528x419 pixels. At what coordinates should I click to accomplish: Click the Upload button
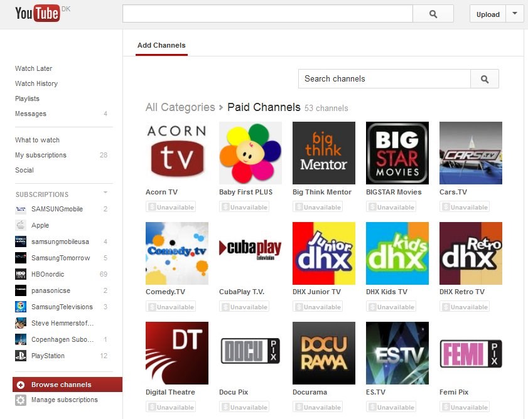coord(488,14)
